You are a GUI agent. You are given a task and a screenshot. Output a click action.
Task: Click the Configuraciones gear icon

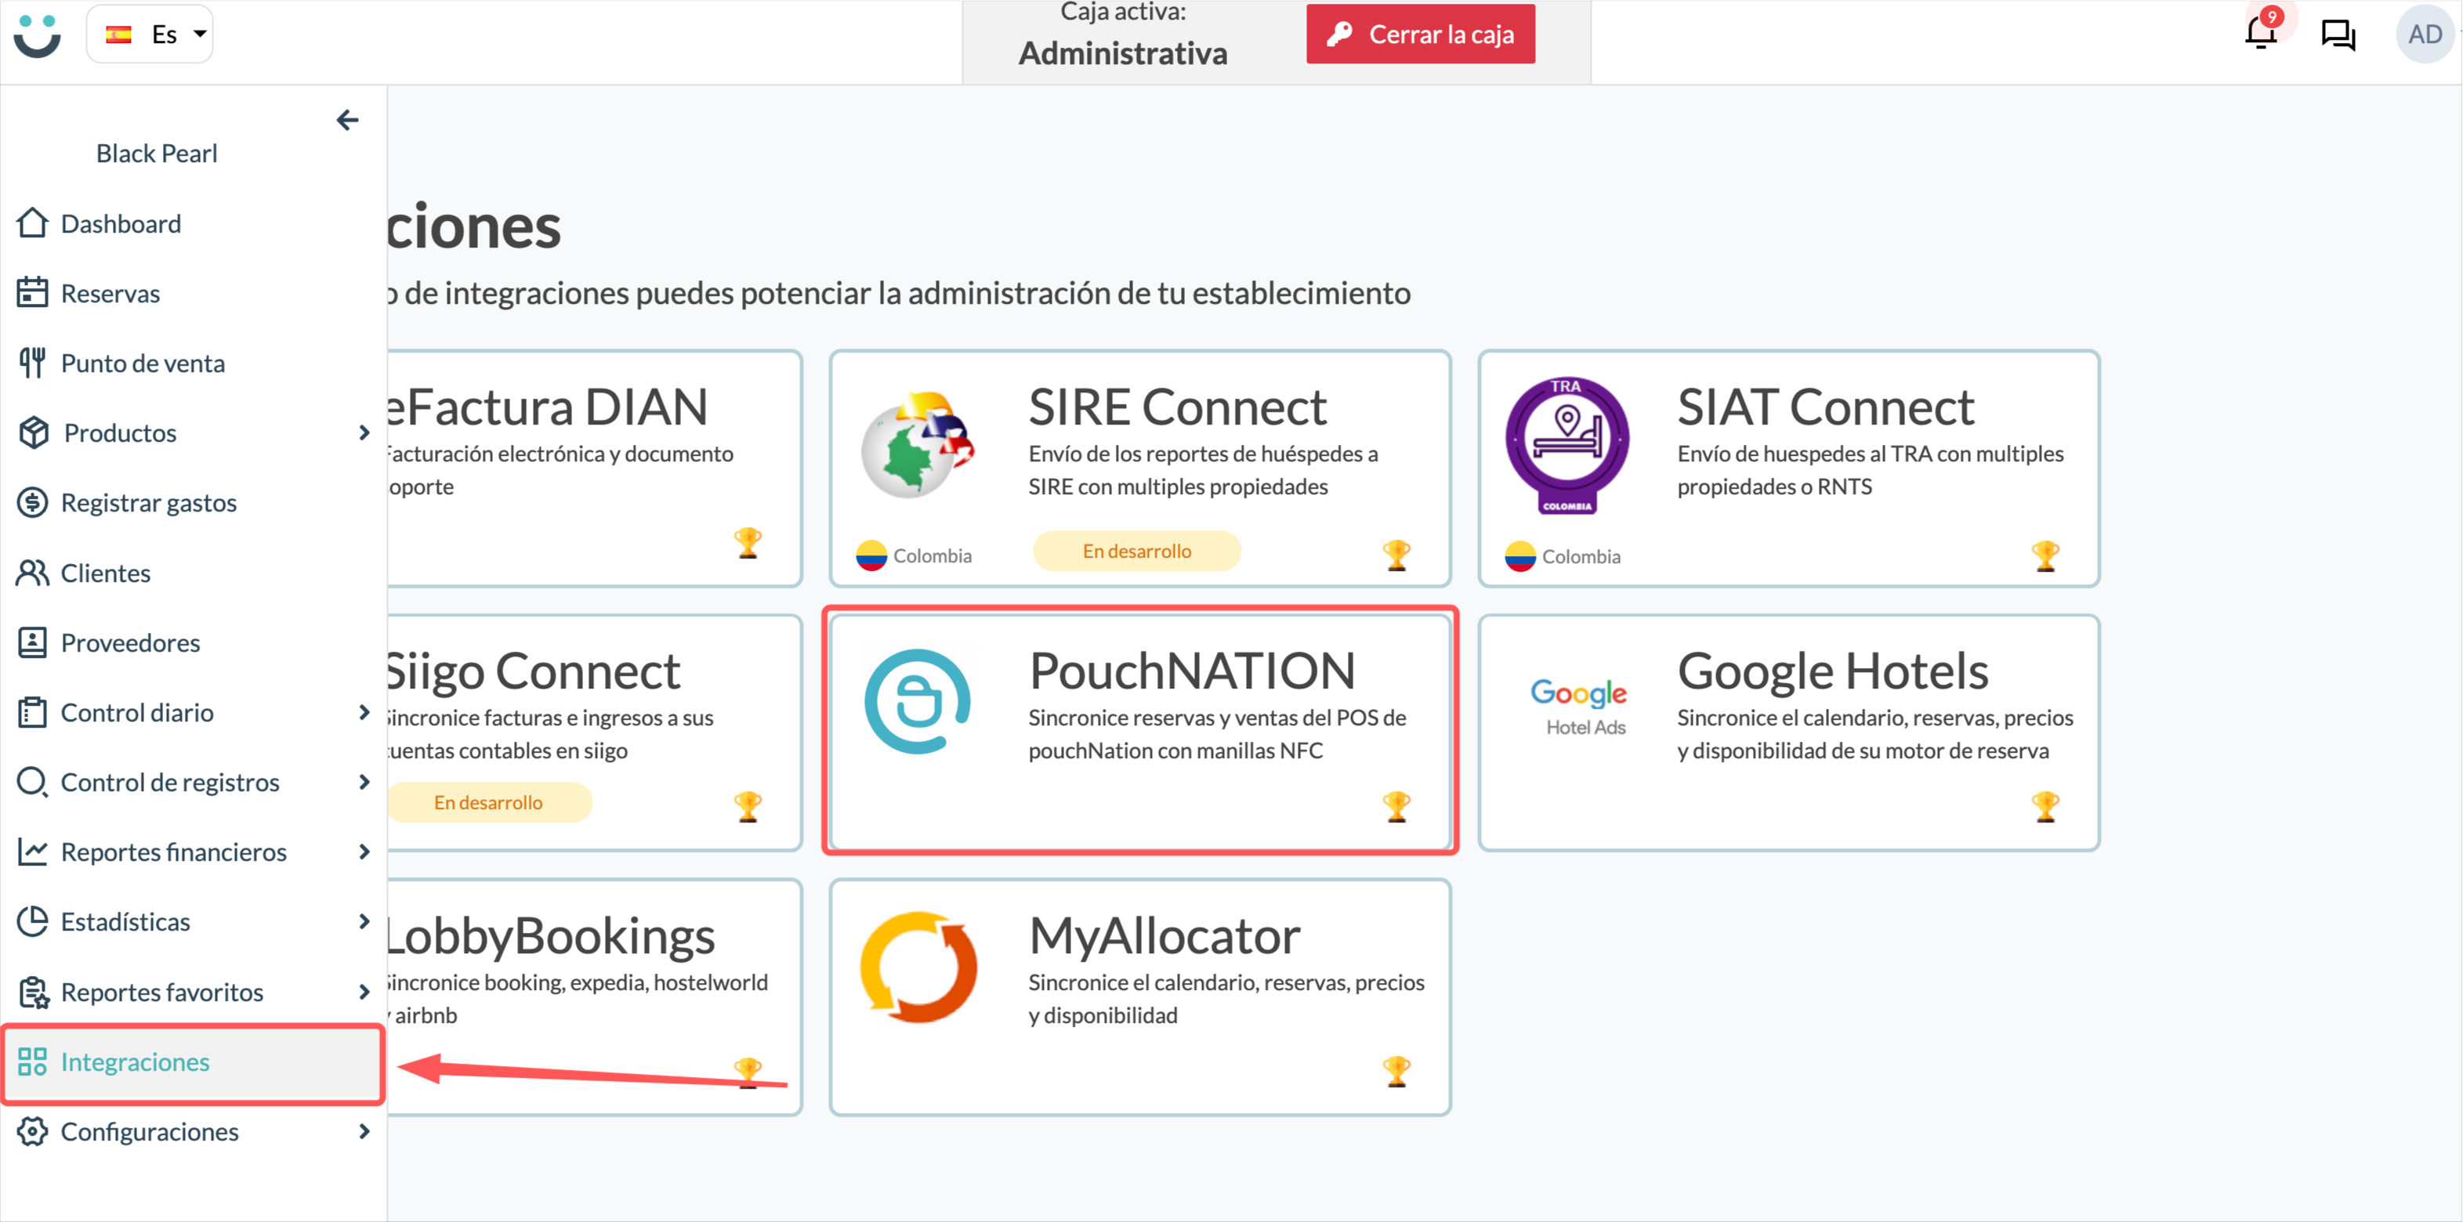coord(32,1131)
